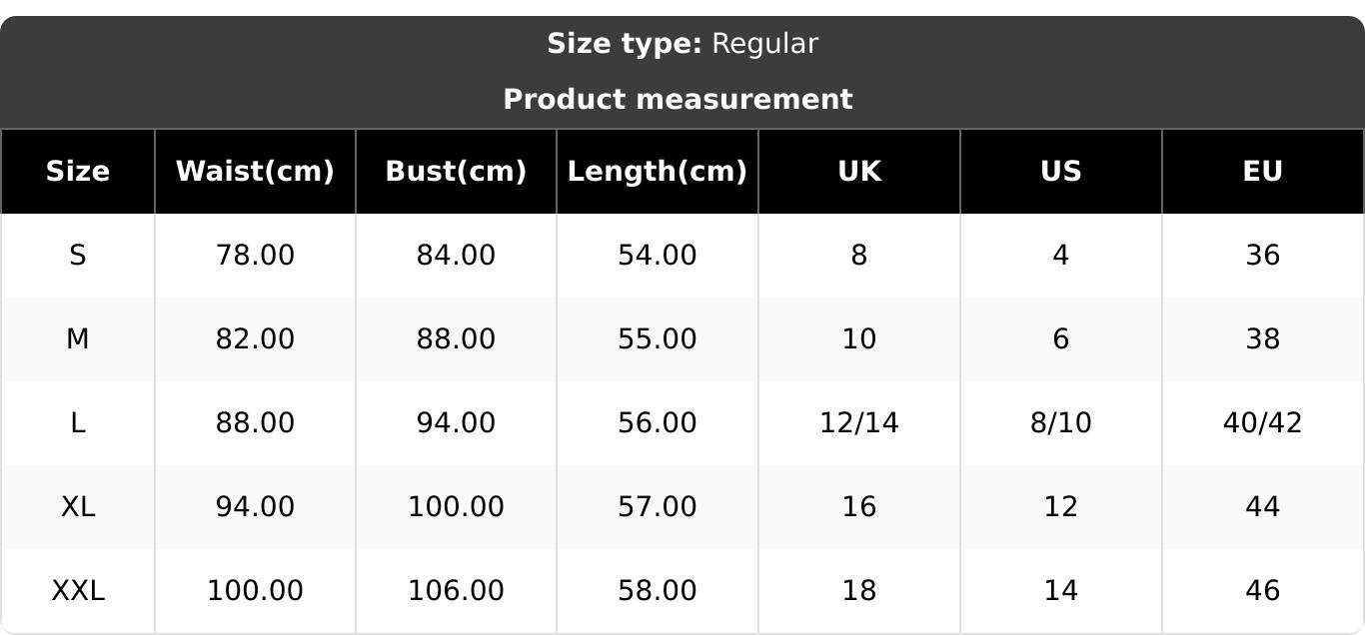Click the Length(cm) column header

click(x=657, y=172)
